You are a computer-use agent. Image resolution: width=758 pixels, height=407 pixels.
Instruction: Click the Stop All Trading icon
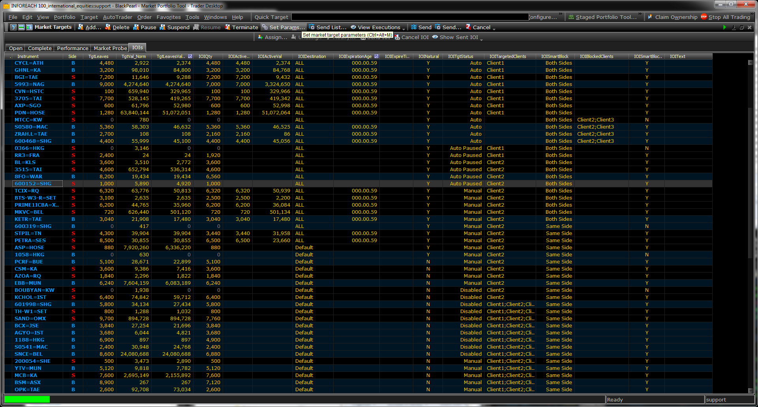(704, 17)
